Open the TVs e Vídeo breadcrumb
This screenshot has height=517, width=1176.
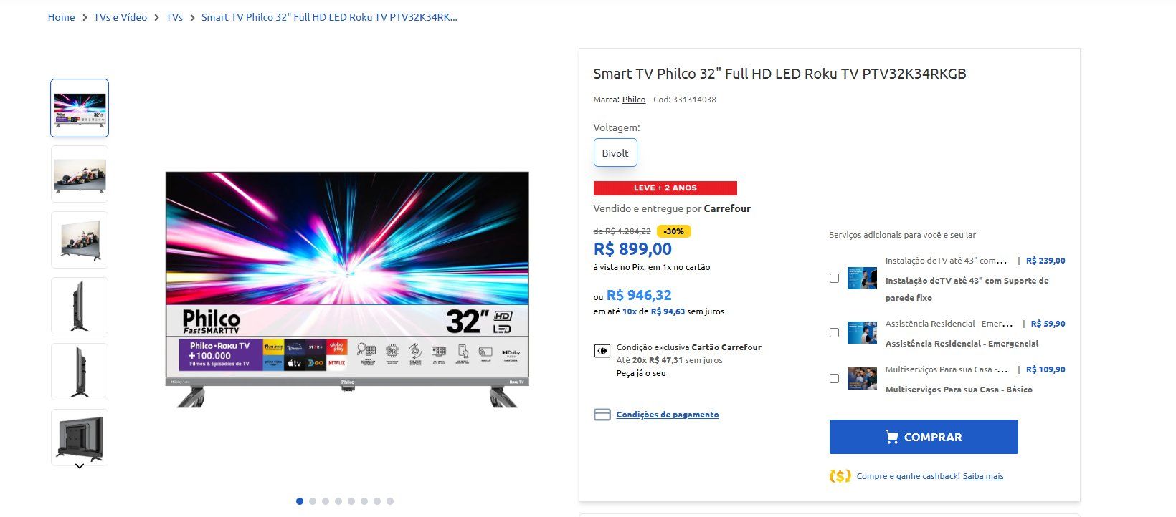pyautogui.click(x=120, y=17)
